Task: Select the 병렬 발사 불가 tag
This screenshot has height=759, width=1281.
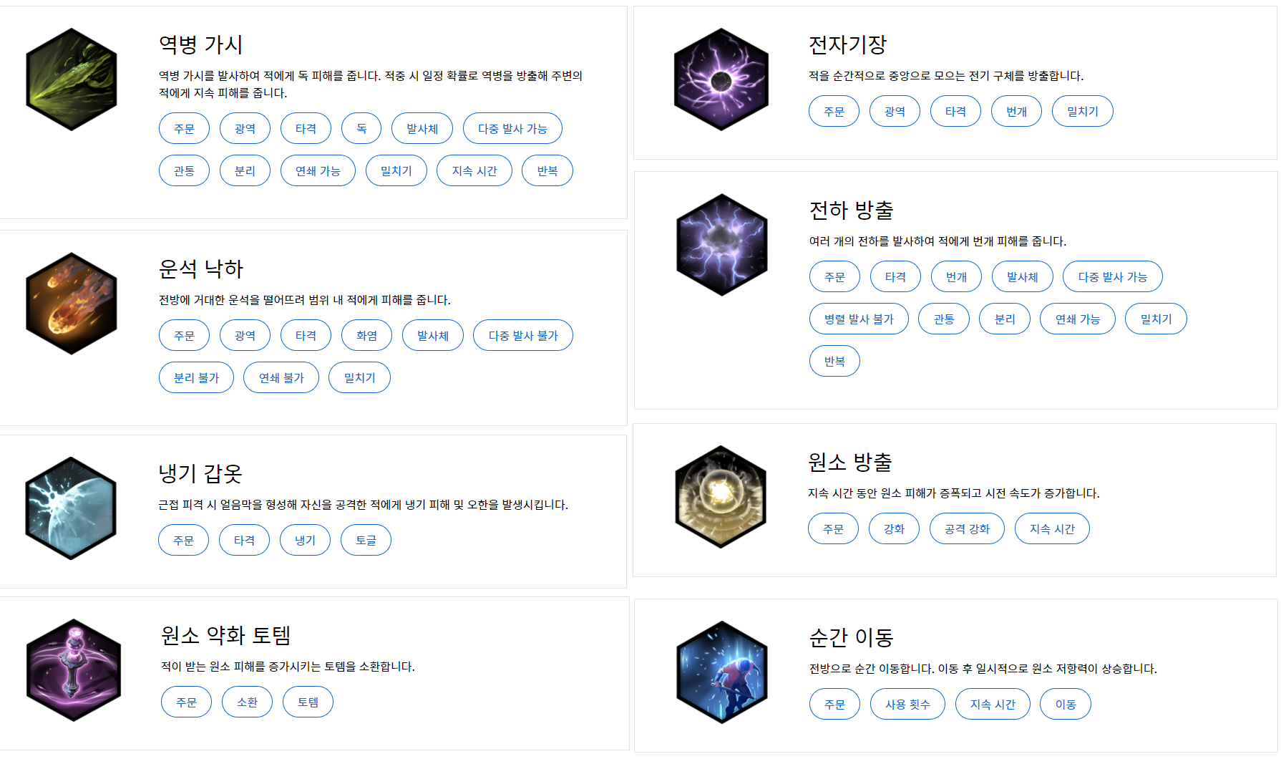Action: 859,319
